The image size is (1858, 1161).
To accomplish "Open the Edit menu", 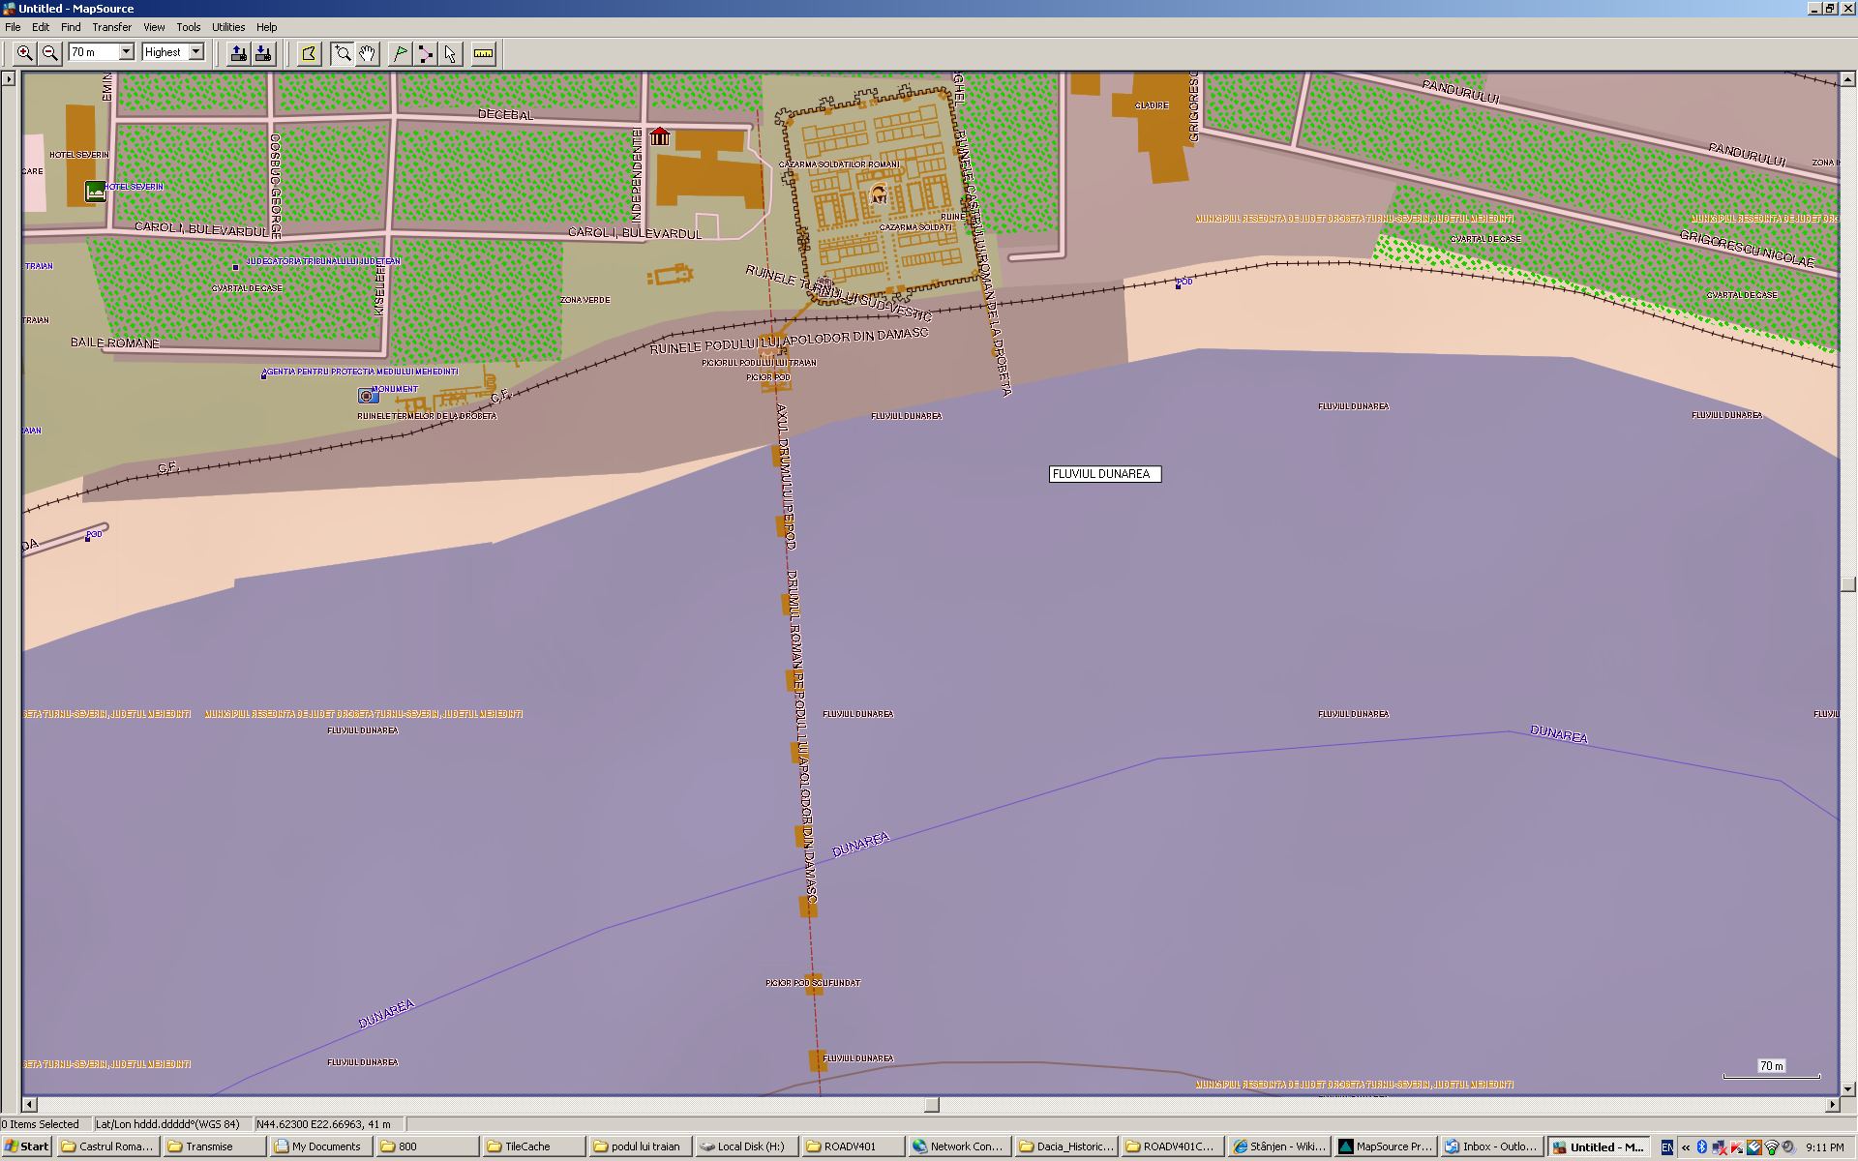I will pos(41,27).
